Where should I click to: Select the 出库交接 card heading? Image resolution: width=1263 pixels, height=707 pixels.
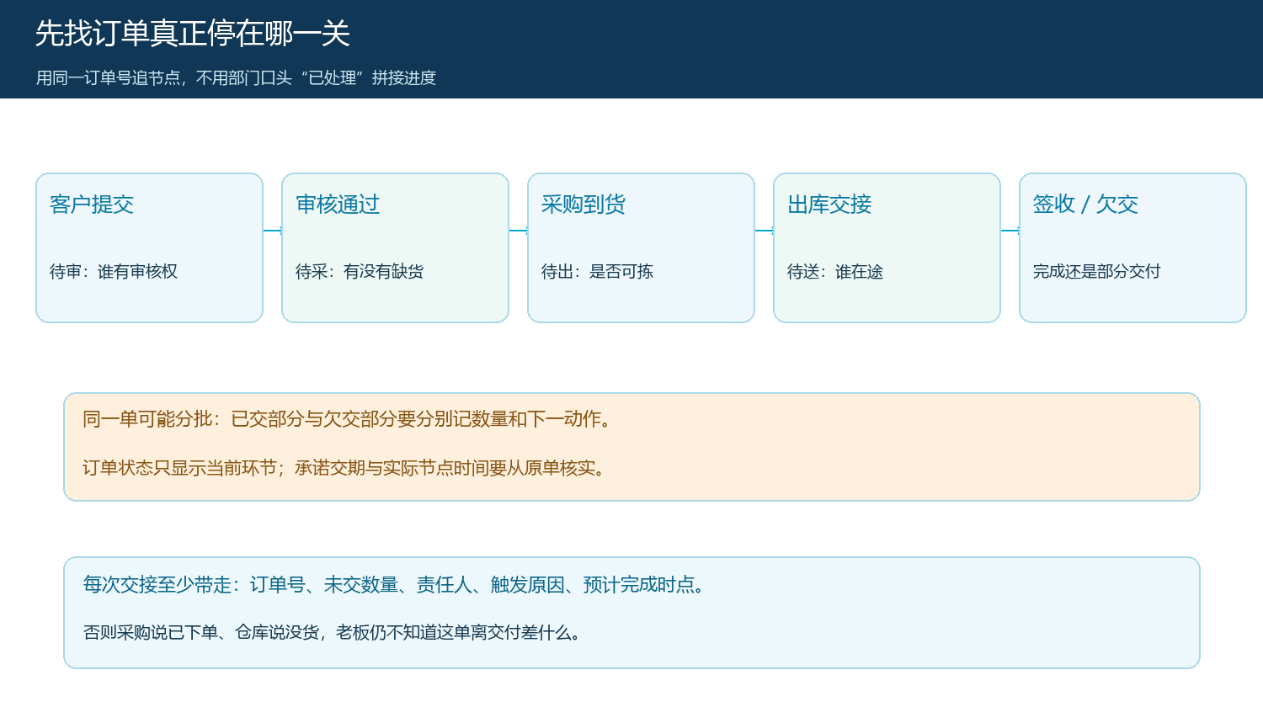pyautogui.click(x=829, y=205)
